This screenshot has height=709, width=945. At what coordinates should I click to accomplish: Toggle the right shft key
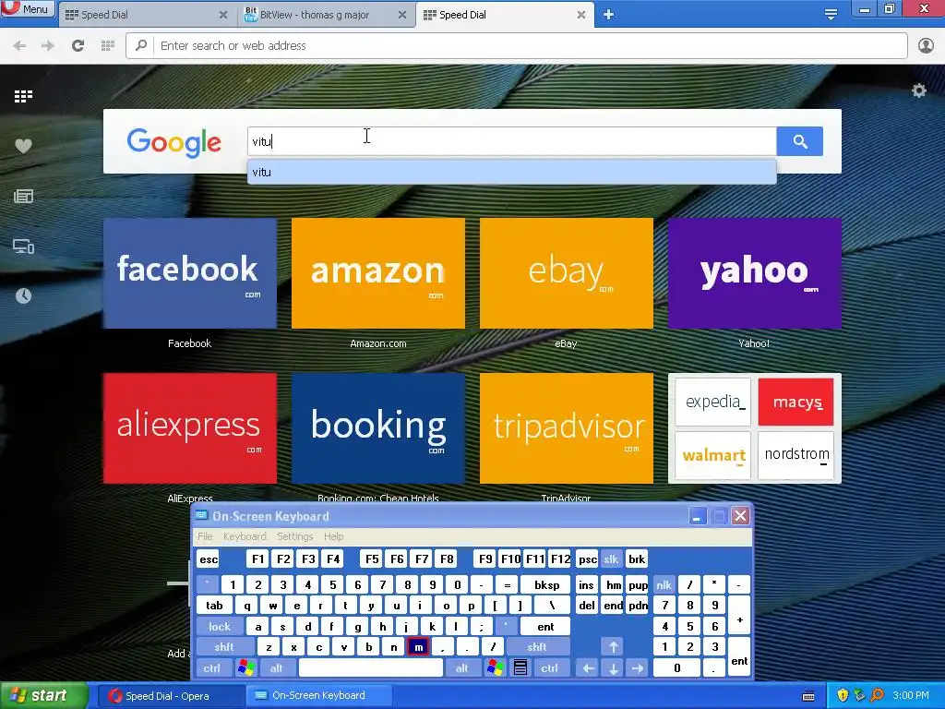point(536,647)
